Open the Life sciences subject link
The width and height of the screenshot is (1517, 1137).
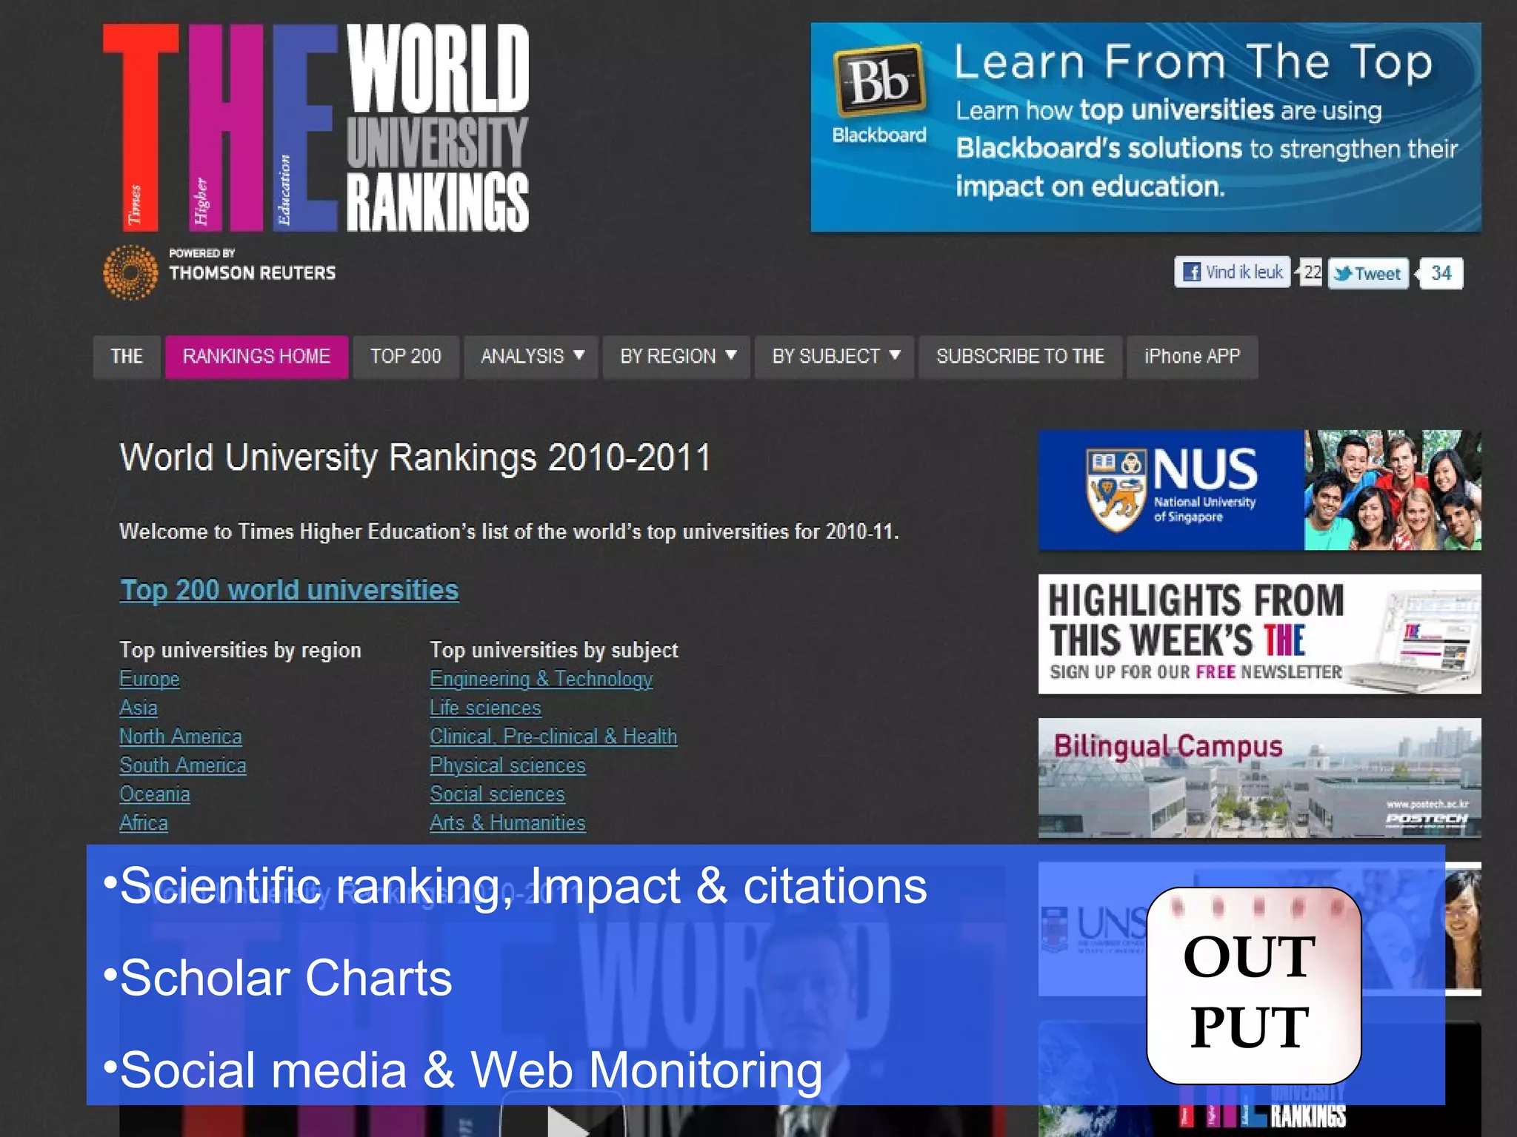[x=486, y=708]
